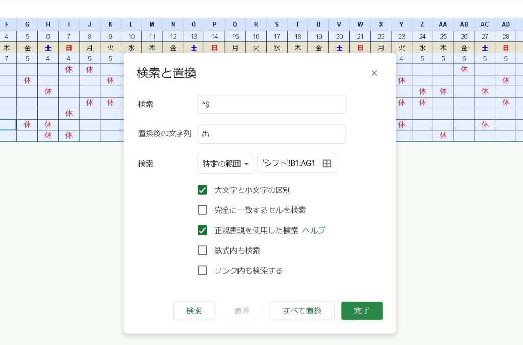Screen dimensions: 523x345
Task: Click the count cell 6 in column AB
Action: 464,59
